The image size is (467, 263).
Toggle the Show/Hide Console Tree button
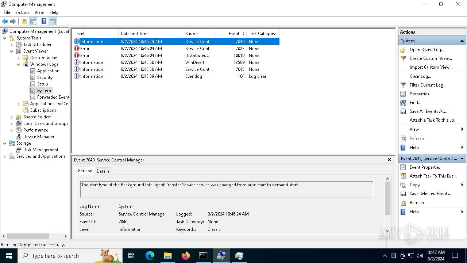pyautogui.click(x=33, y=21)
